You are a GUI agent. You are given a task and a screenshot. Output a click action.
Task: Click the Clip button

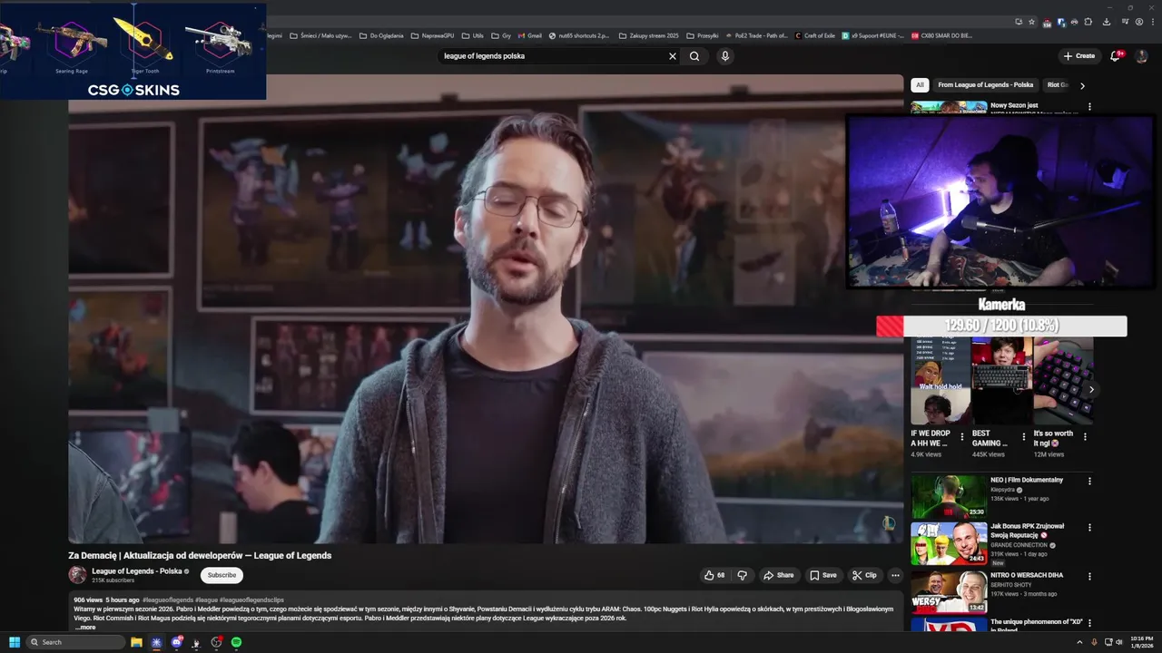[x=864, y=575]
